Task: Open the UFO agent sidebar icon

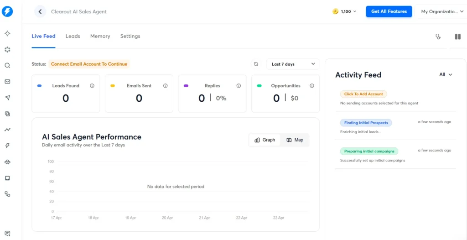Action: (x=7, y=162)
